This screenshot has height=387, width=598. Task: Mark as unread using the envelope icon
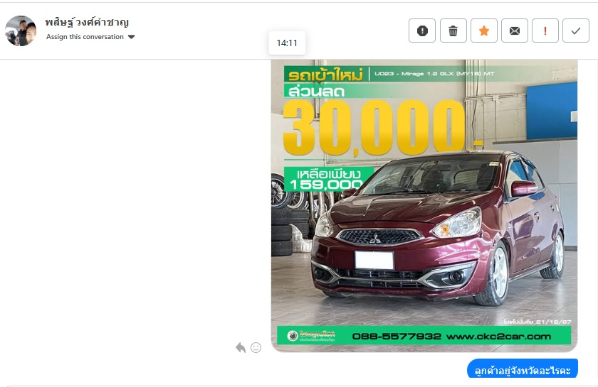click(x=515, y=31)
